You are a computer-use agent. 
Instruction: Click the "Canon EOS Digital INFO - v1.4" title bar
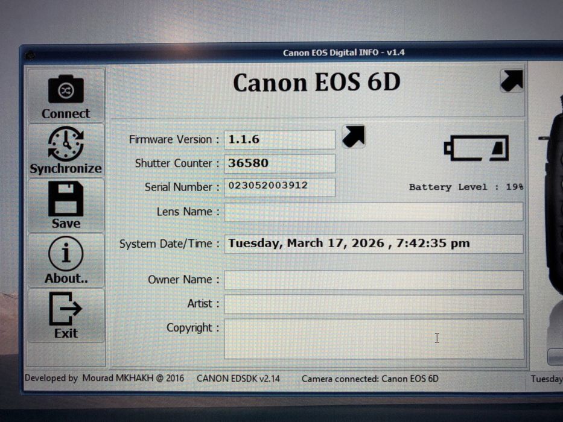(x=343, y=53)
